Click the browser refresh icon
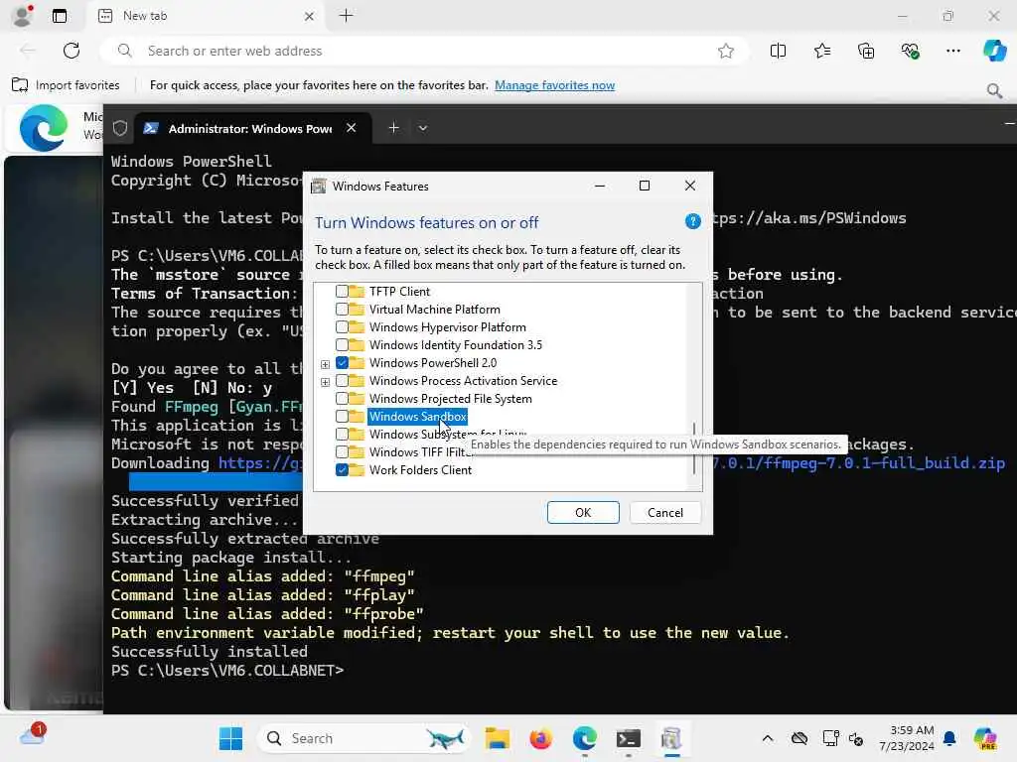1017x762 pixels. (x=72, y=51)
